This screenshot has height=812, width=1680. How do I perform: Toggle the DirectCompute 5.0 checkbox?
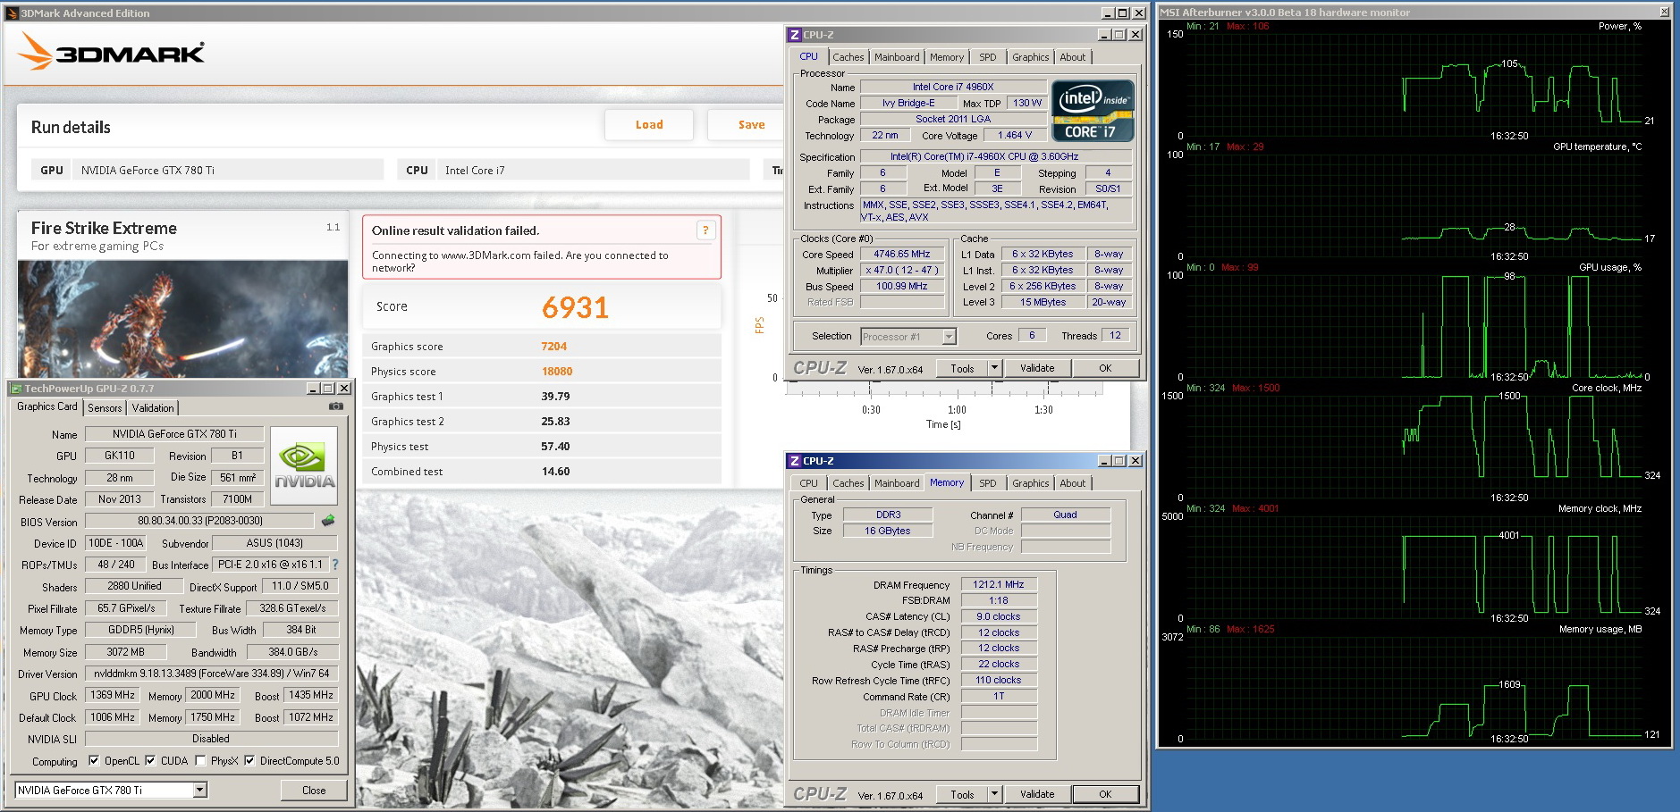click(249, 761)
